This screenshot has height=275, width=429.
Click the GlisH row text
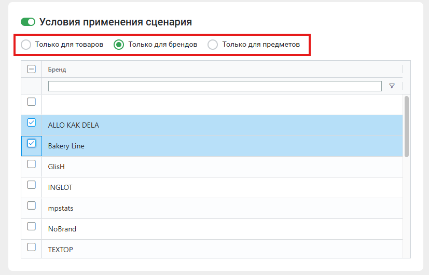pyautogui.click(x=56, y=167)
